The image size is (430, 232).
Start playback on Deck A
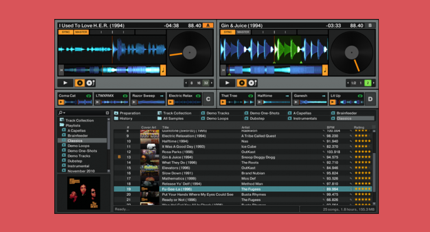pyautogui.click(x=65, y=82)
